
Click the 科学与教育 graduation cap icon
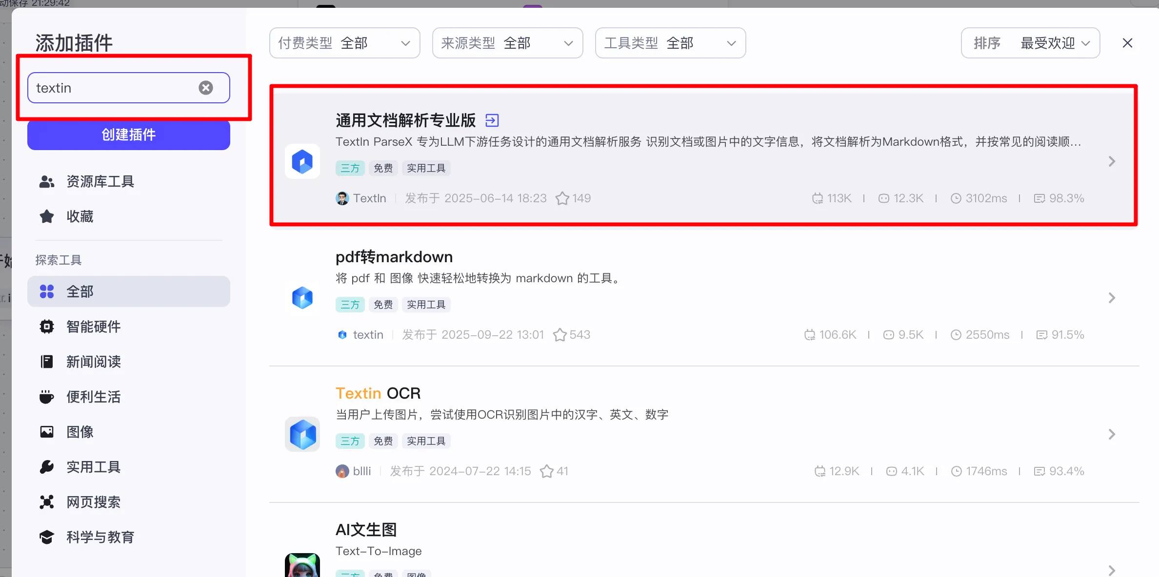tap(47, 537)
